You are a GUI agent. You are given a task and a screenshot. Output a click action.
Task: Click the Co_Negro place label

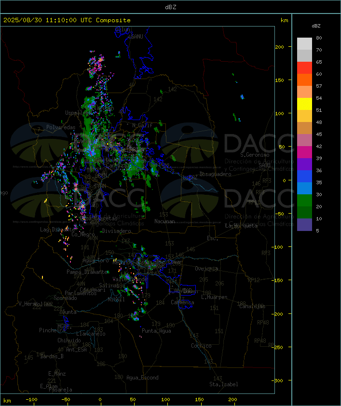tap(83, 234)
